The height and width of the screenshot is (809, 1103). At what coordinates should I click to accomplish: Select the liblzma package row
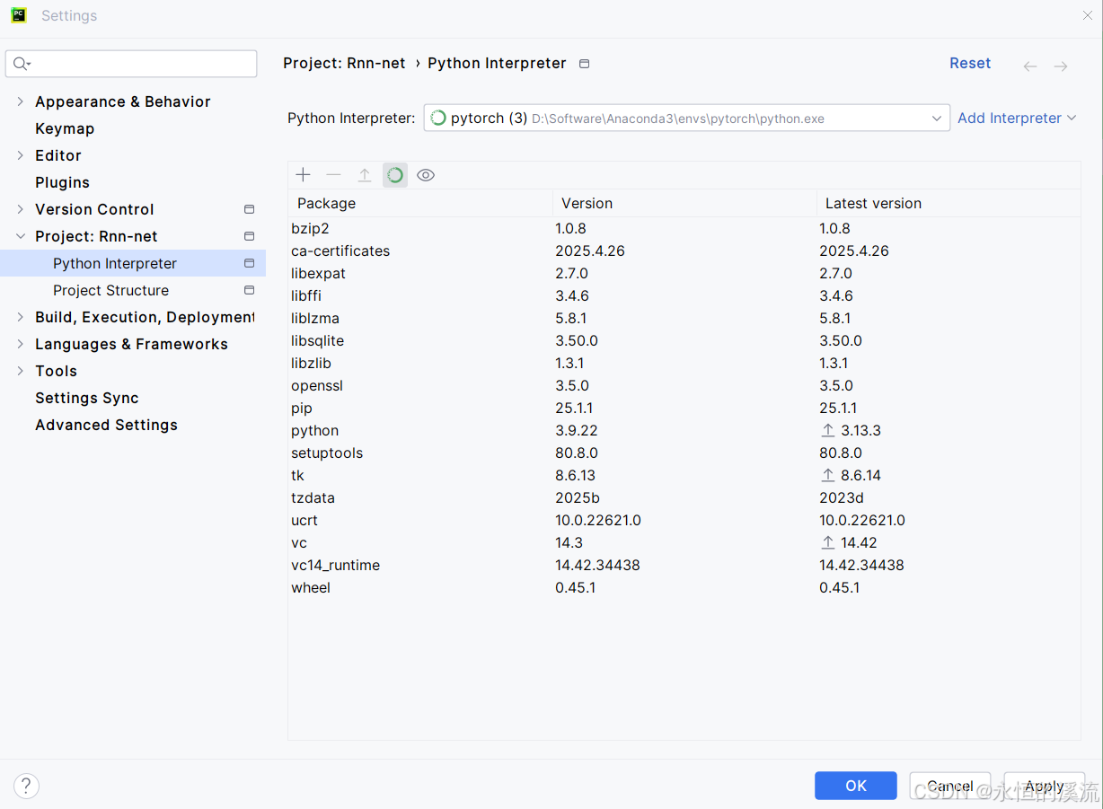pos(684,318)
